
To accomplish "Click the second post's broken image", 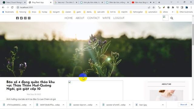I will coord(96,91).
